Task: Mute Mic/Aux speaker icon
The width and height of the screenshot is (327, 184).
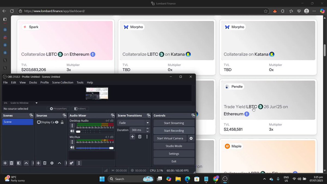Action: 72,147
